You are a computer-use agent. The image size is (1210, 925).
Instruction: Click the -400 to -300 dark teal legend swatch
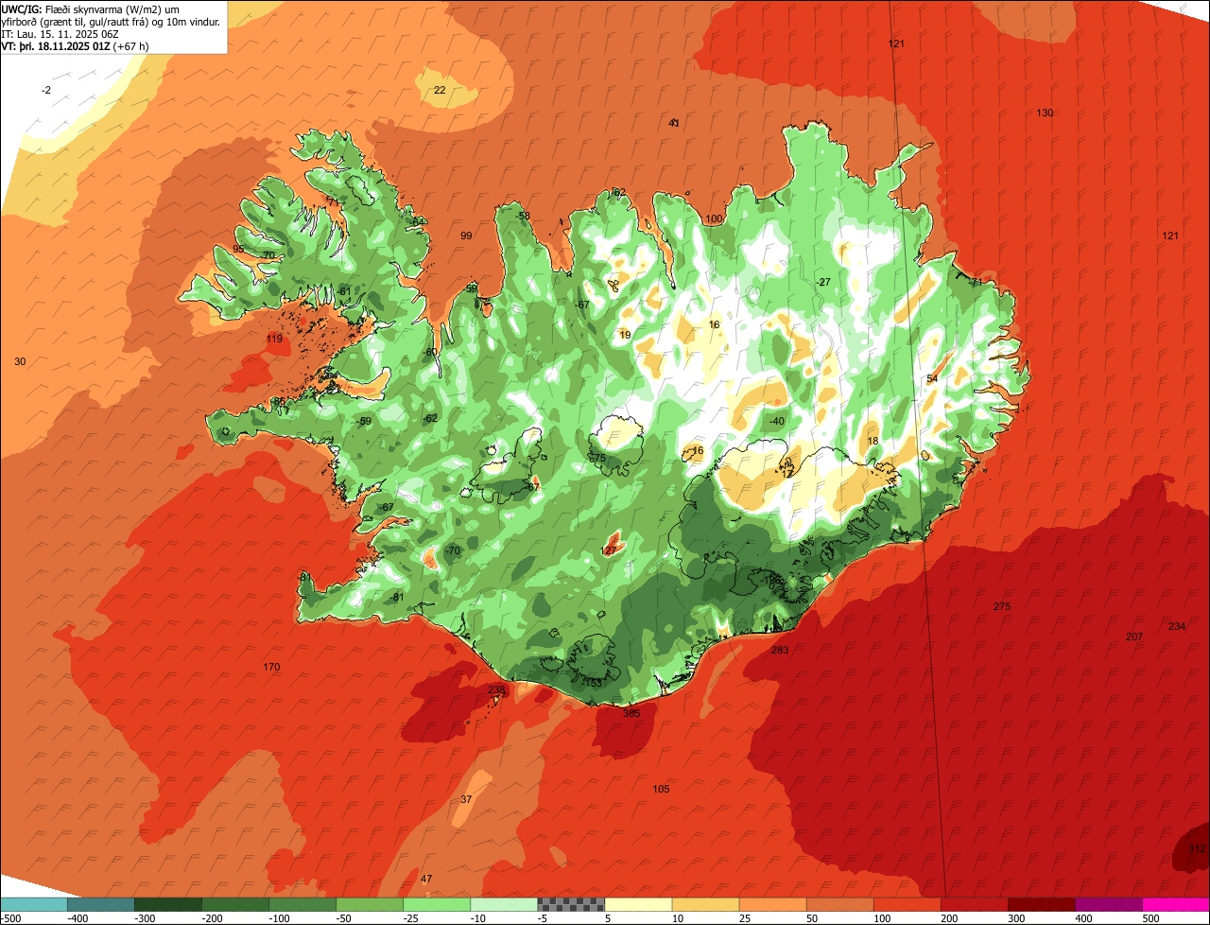100,904
